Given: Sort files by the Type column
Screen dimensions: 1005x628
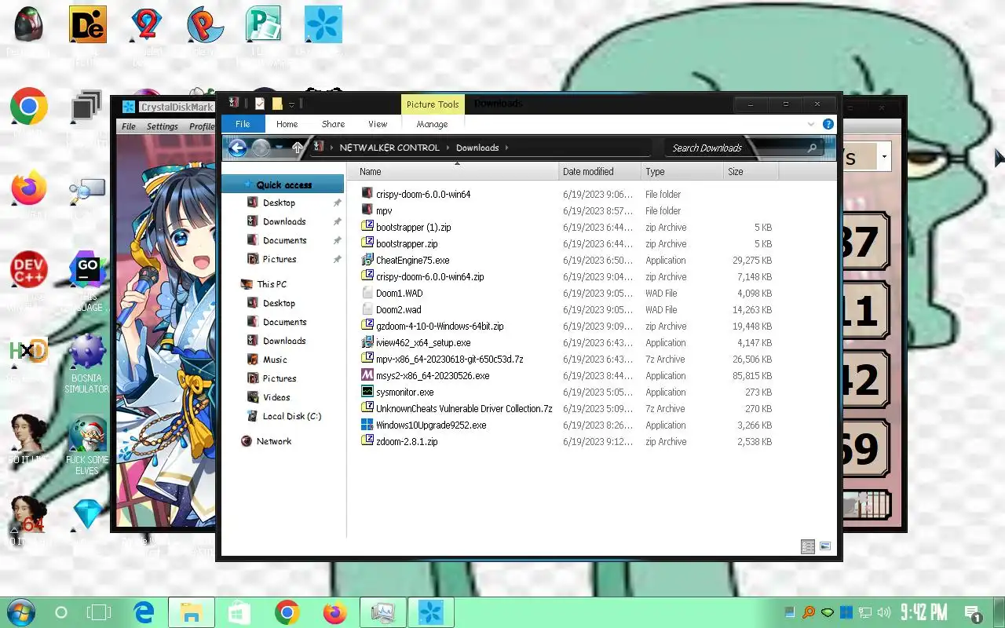Looking at the screenshot, I should pyautogui.click(x=682, y=171).
